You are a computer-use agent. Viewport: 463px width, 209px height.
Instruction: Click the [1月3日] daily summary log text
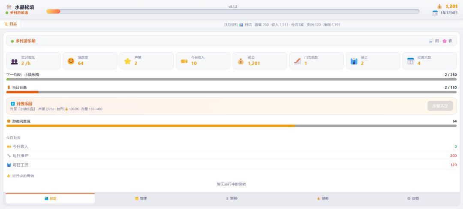pyautogui.click(x=282, y=25)
